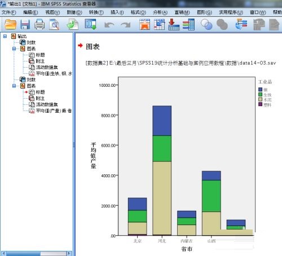Open the 分析(A) menu
The height and width of the screenshot is (256, 282).
tap(160, 12)
